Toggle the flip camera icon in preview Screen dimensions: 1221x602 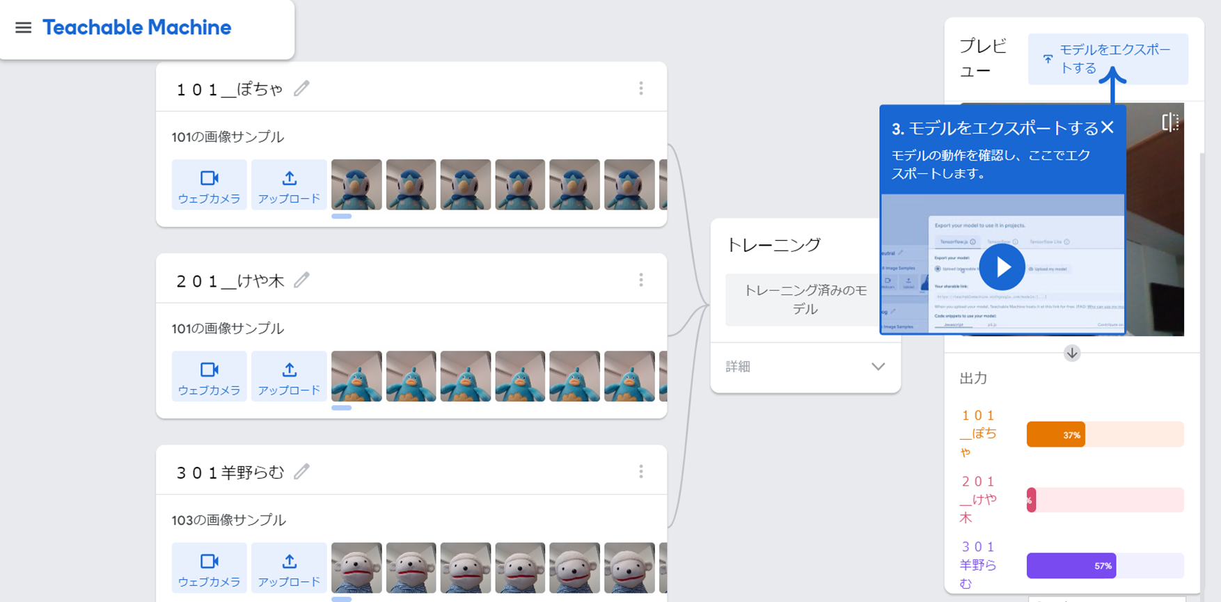click(1170, 122)
